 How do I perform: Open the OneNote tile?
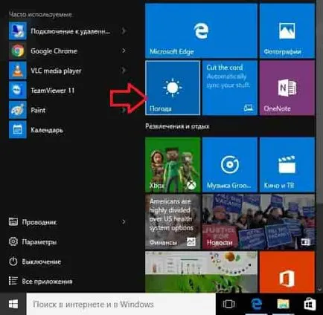click(x=287, y=88)
